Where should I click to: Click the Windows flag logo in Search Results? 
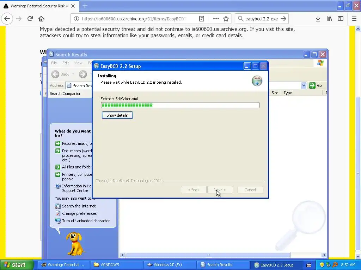click(320, 63)
